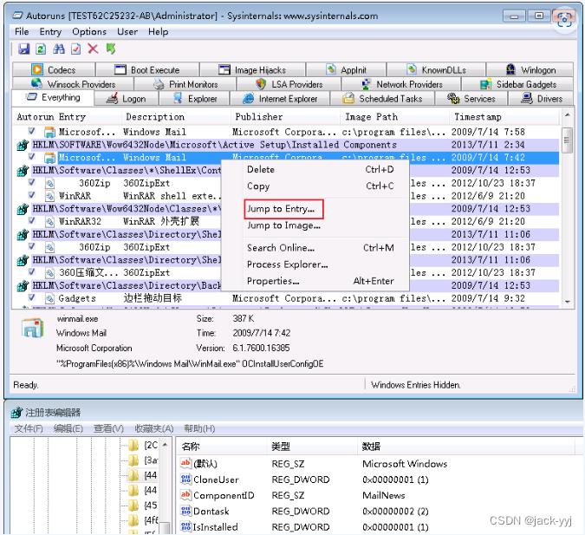Click the floating screenshot capture icon at top right
585x535 pixels.
tap(564, 19)
